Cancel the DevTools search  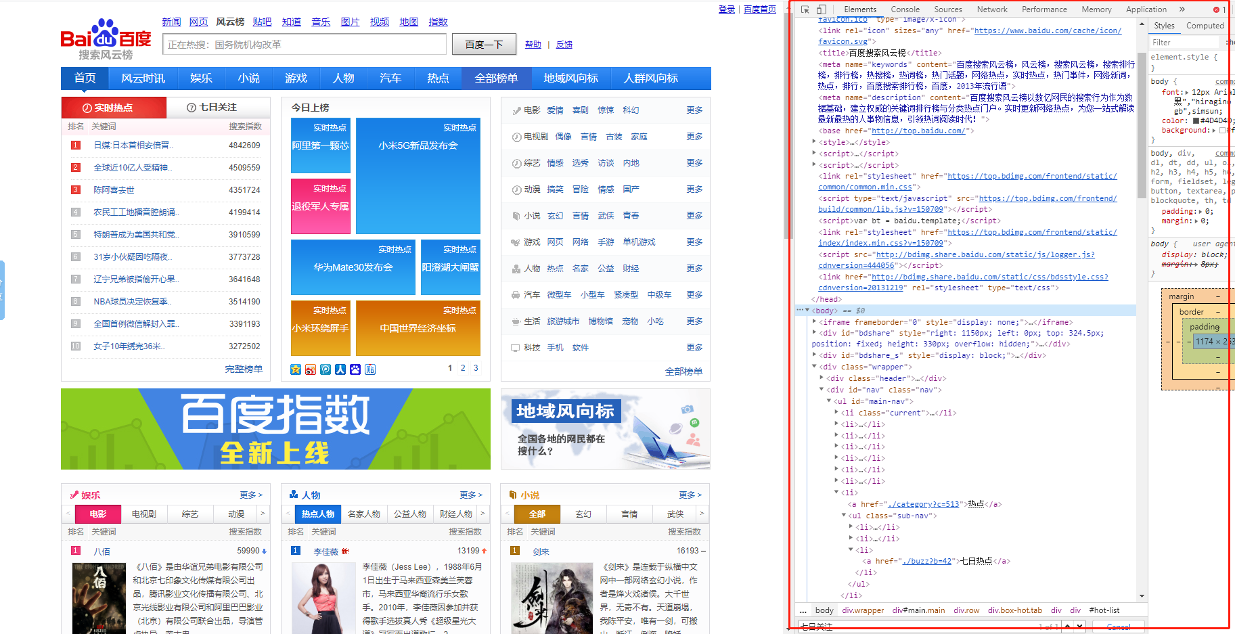[x=1118, y=627]
